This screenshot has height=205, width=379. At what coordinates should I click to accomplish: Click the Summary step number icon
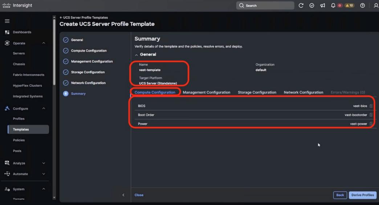coord(66,94)
